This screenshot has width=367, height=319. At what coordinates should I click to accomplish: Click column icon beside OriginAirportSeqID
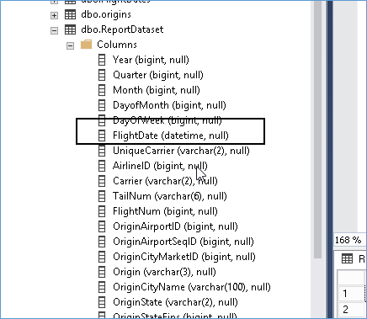[102, 242]
